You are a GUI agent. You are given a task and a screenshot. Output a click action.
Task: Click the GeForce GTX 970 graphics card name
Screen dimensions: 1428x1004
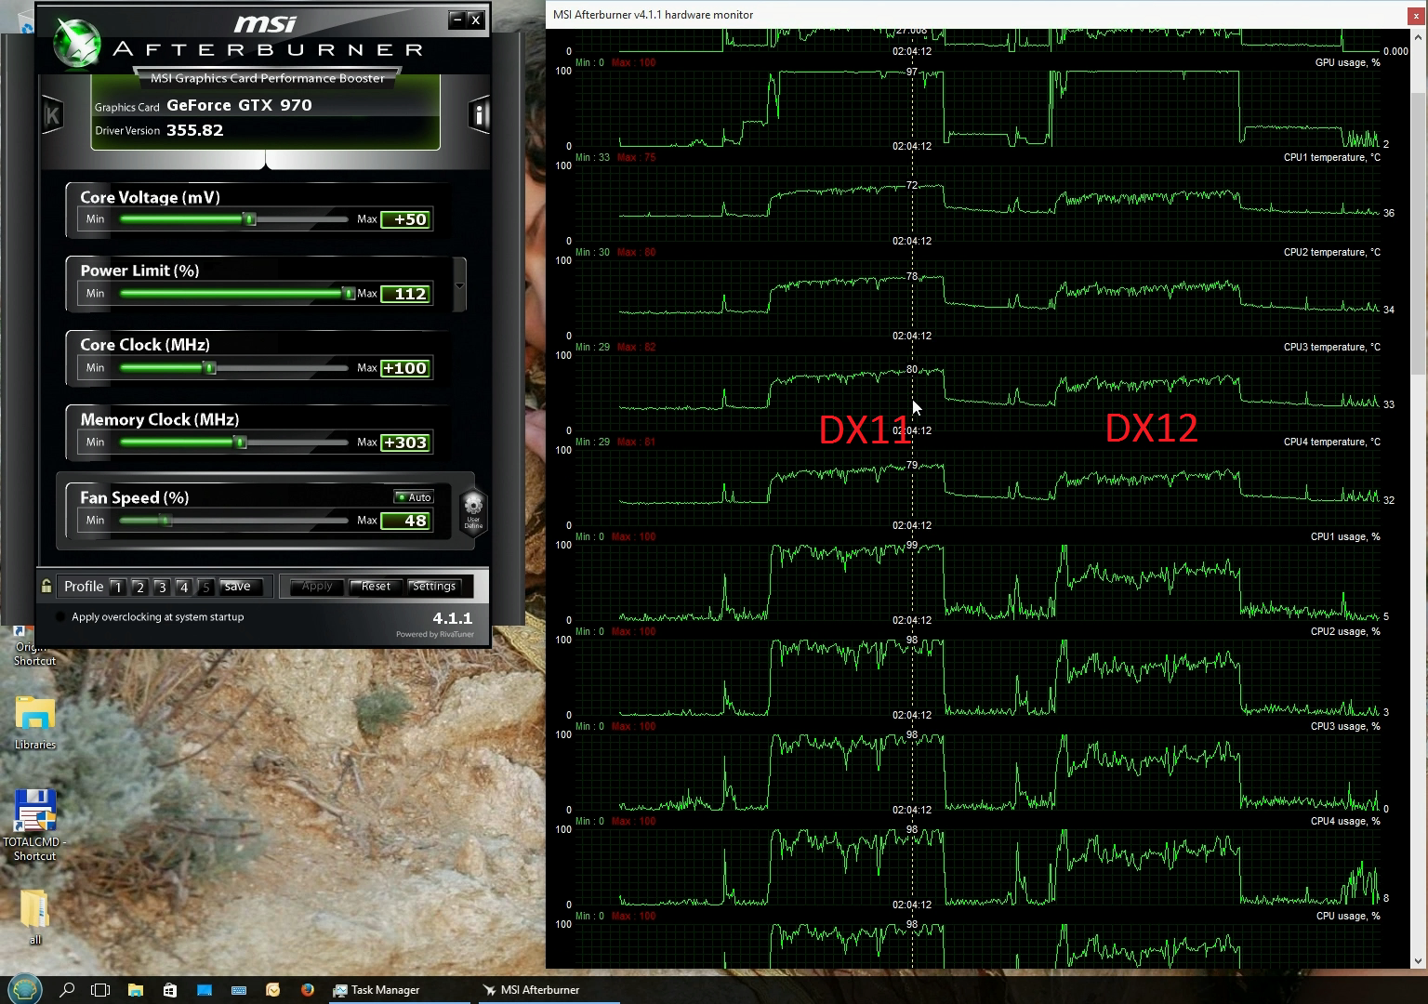[x=240, y=105]
